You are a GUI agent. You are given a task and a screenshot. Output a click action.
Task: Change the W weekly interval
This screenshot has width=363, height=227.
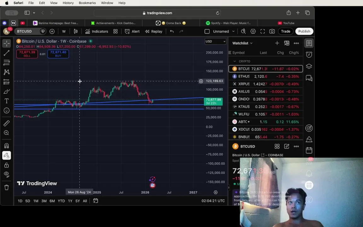[64, 31]
